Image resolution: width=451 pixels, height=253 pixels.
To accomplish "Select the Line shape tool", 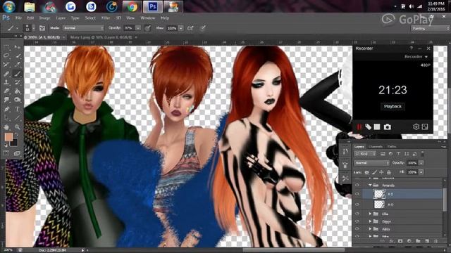I will click(18, 118).
